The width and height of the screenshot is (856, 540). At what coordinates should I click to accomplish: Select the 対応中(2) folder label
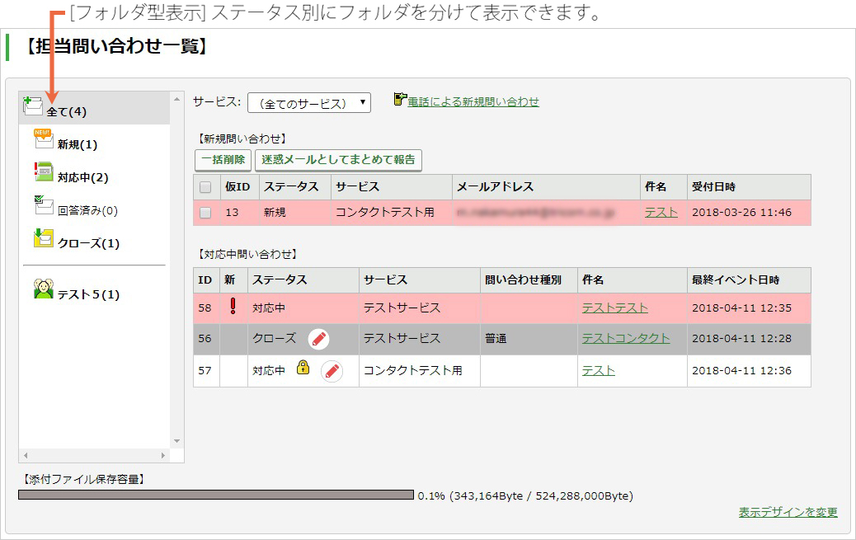[83, 177]
